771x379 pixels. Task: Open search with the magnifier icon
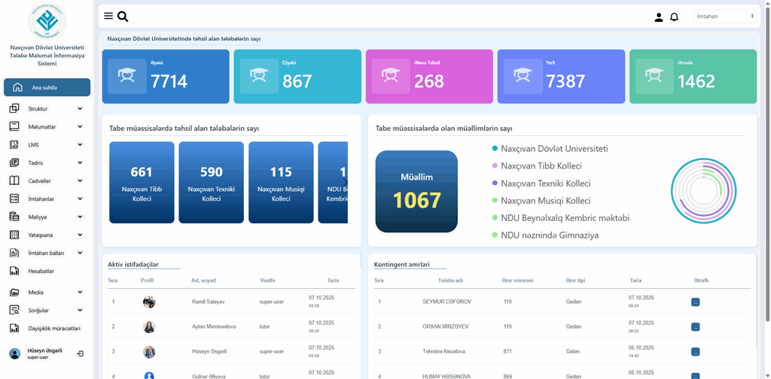(123, 17)
